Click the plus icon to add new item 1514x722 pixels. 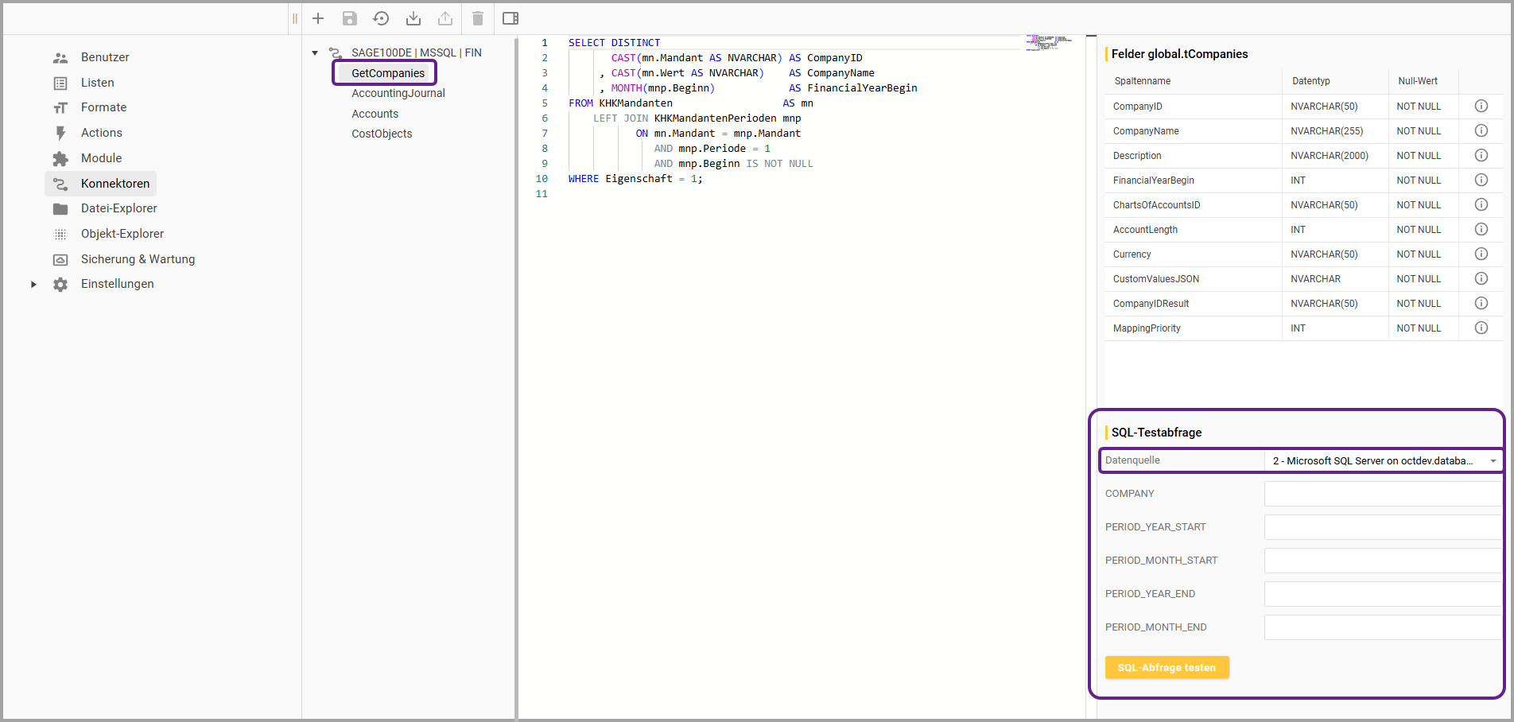(318, 18)
